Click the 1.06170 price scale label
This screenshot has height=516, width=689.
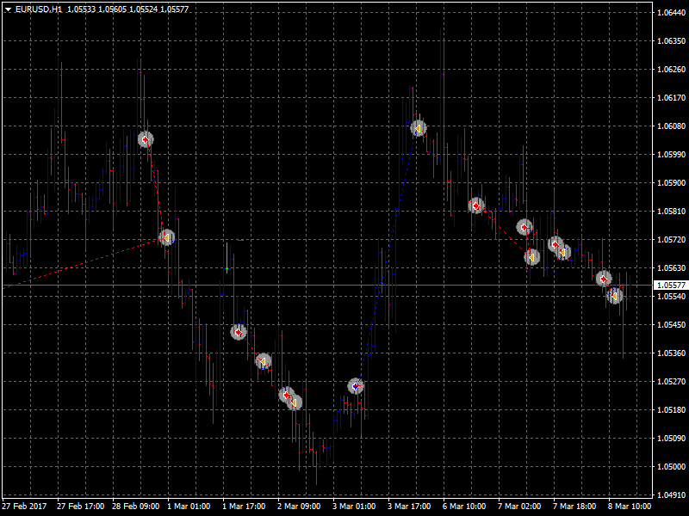tap(671, 97)
